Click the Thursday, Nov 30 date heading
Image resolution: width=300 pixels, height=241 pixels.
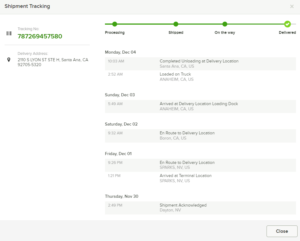tap(121, 196)
